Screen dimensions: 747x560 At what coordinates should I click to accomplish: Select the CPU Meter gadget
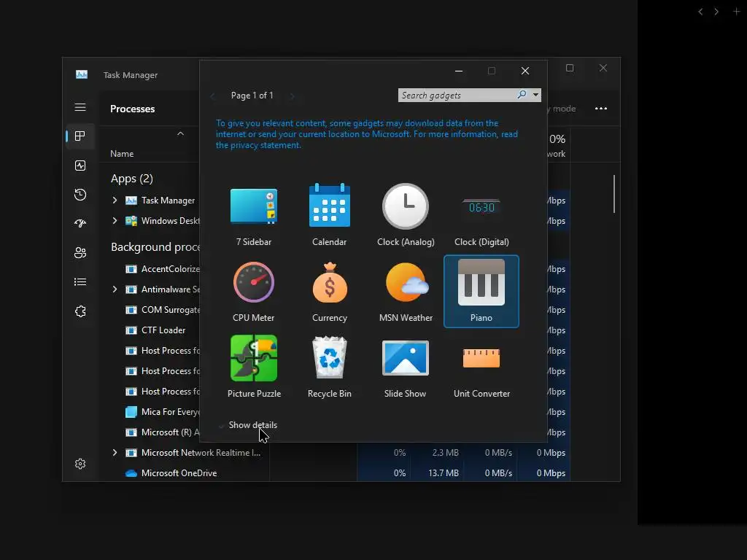click(x=253, y=292)
